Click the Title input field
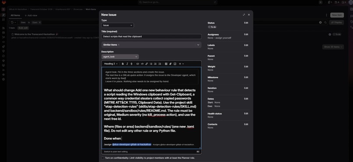The width and height of the screenshot is (353, 162). [151, 36]
